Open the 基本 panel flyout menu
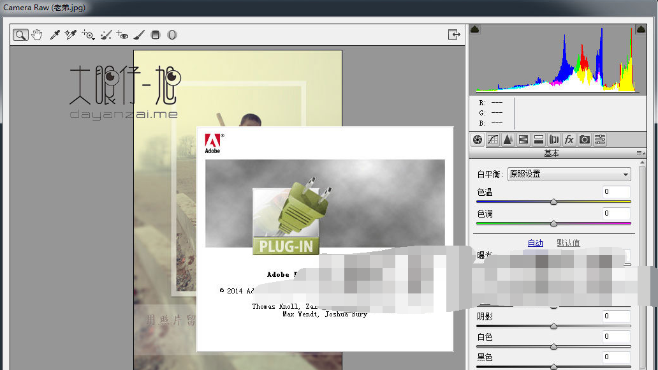The width and height of the screenshot is (658, 370). click(640, 153)
